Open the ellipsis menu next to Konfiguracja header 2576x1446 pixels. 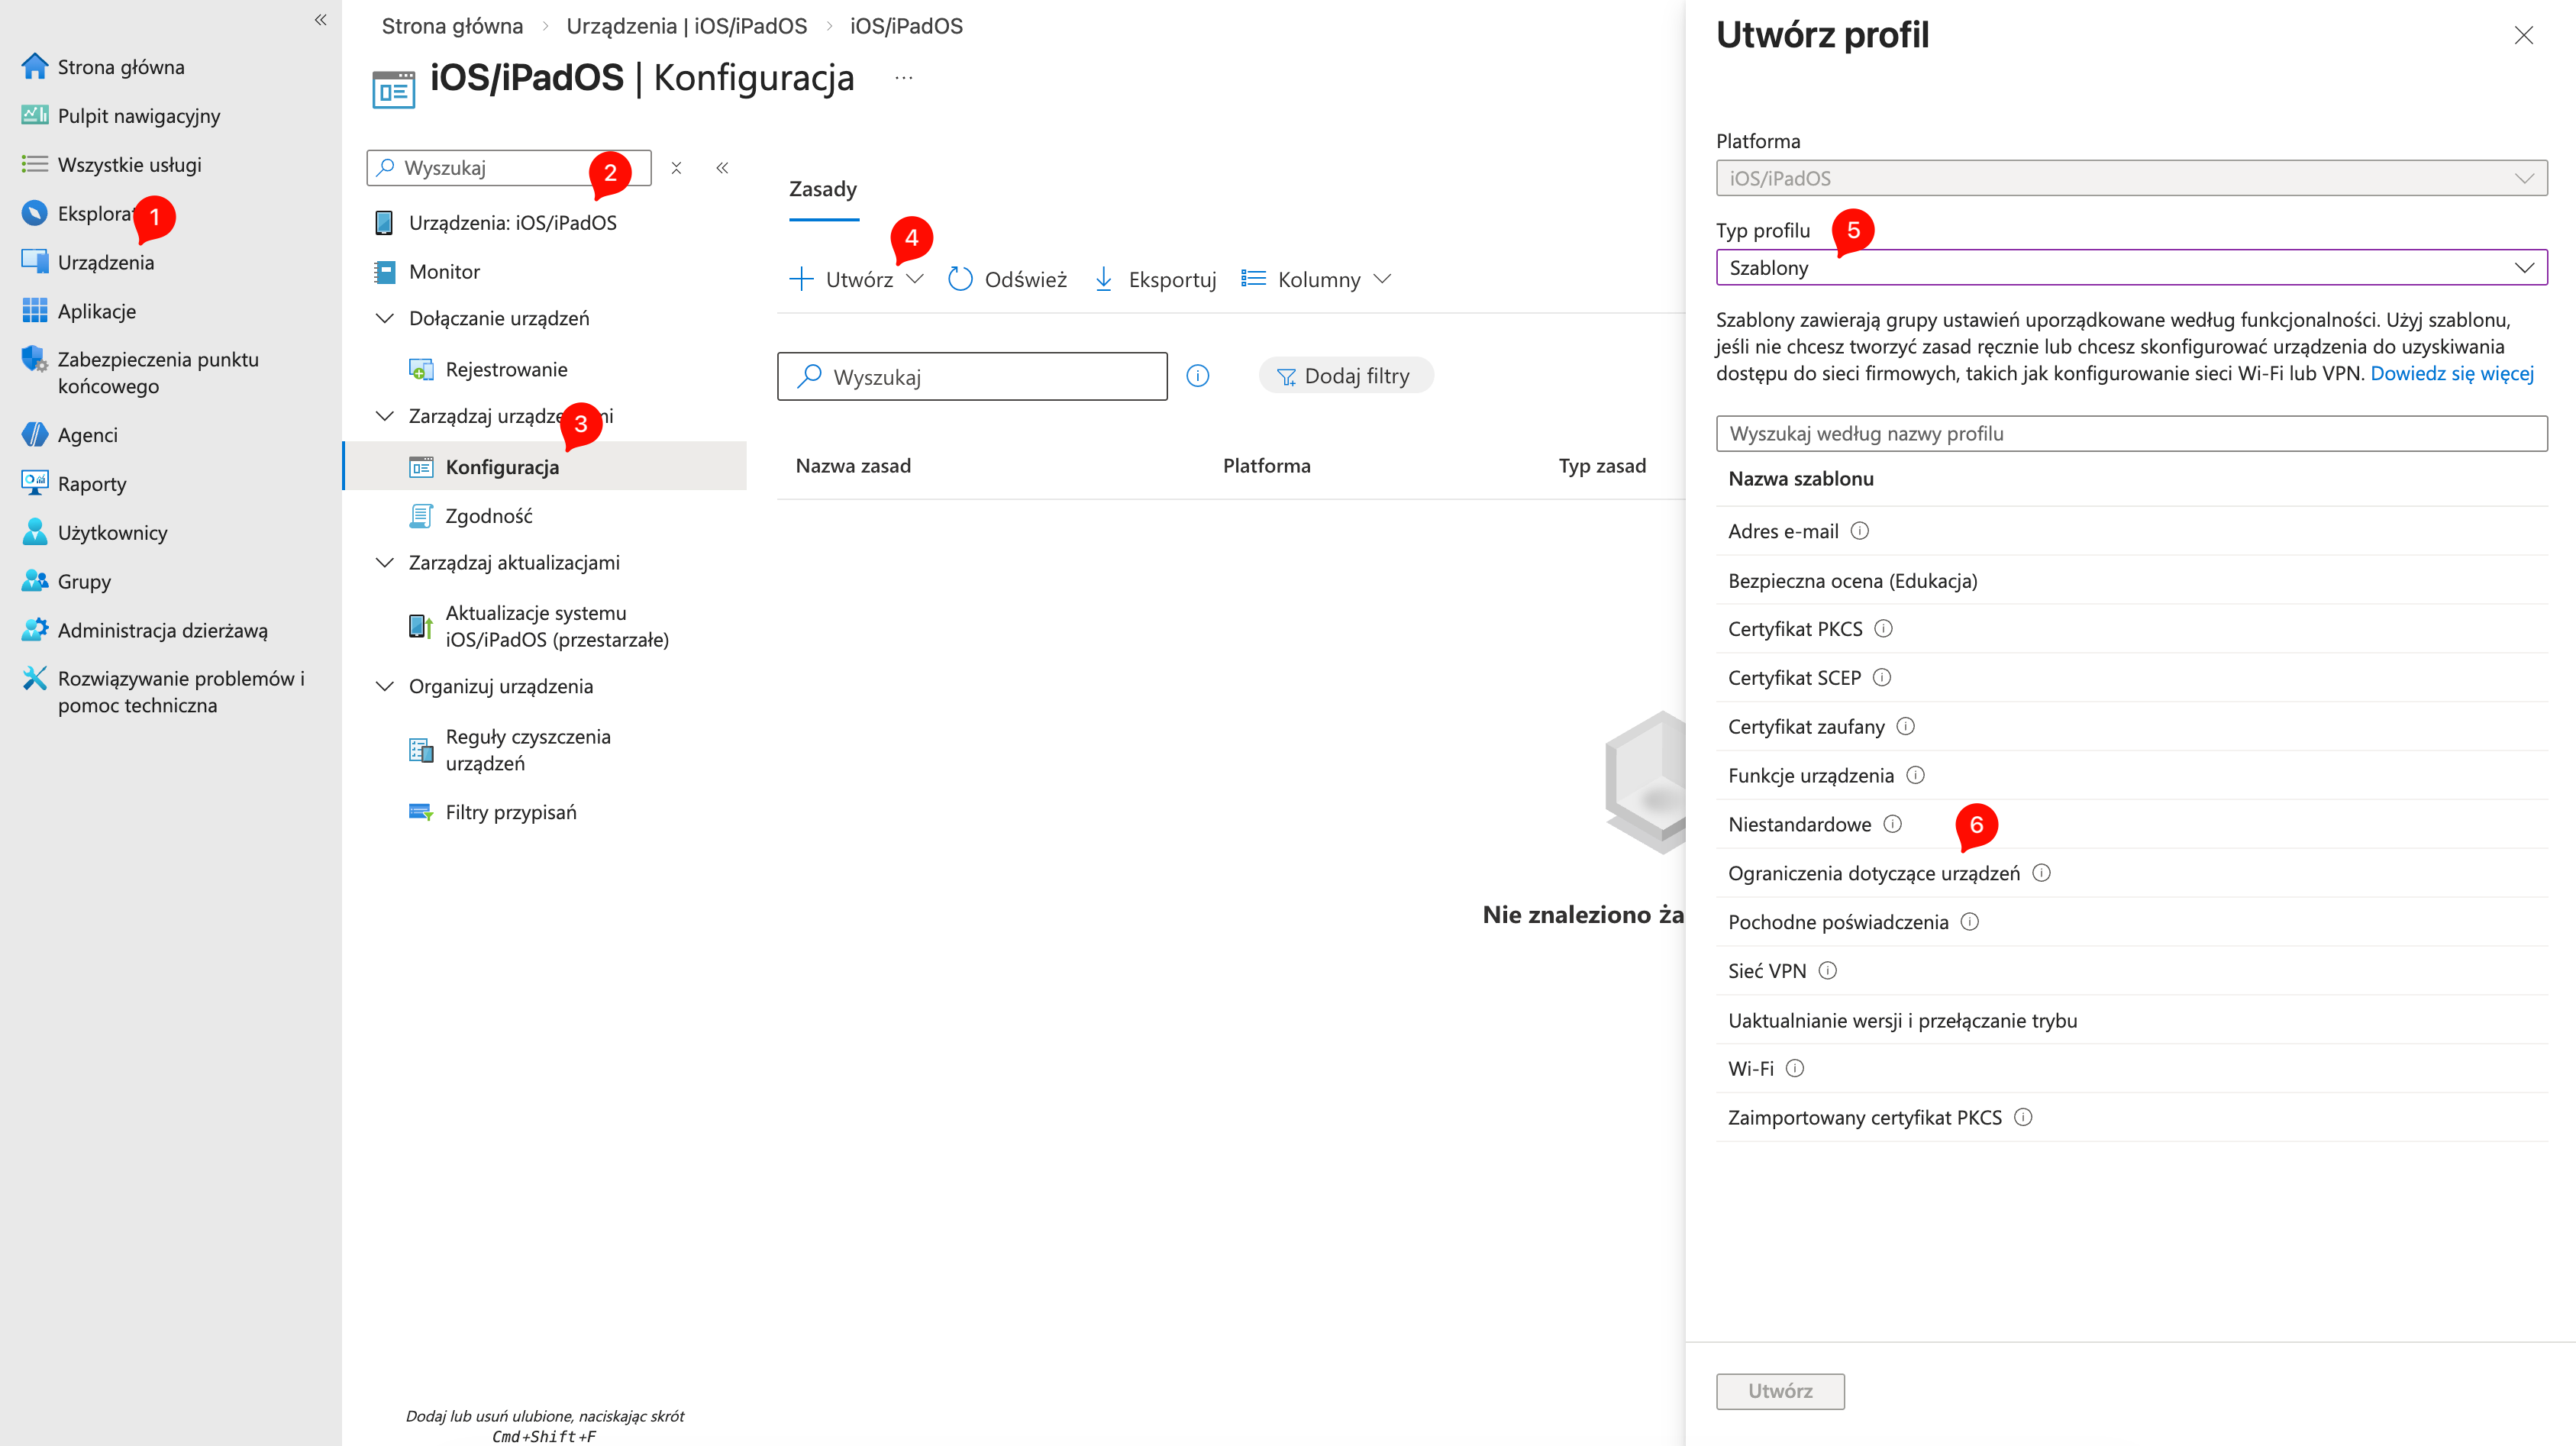903,78
